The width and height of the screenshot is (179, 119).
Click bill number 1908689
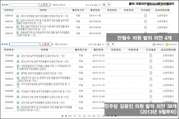(9, 55)
